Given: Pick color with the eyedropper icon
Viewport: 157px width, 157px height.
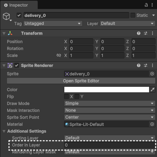Looking at the screenshot, I should click(x=153, y=90).
